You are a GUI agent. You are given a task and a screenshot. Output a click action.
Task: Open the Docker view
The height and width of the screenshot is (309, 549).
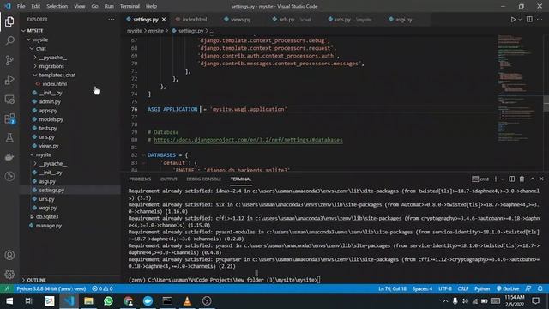coord(9,157)
